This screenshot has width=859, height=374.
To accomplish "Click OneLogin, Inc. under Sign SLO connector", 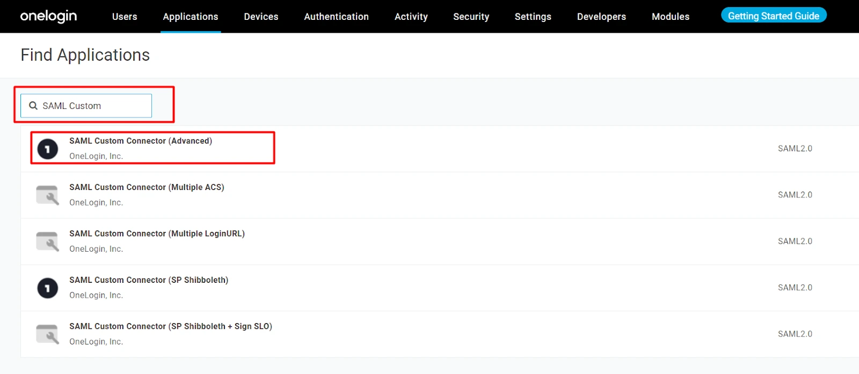I will [x=96, y=342].
